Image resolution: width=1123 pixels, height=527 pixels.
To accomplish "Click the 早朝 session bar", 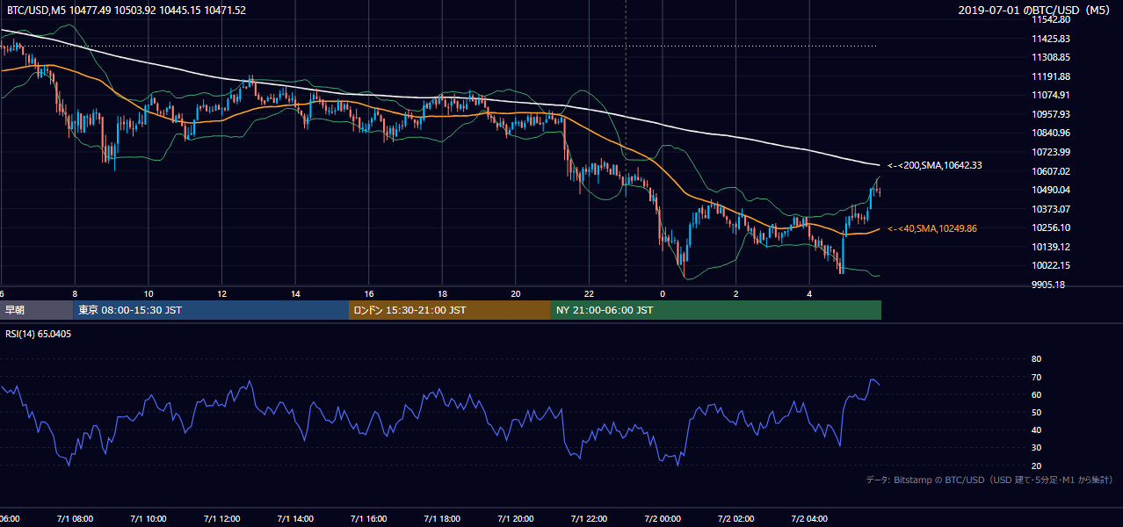I will tap(36, 310).
